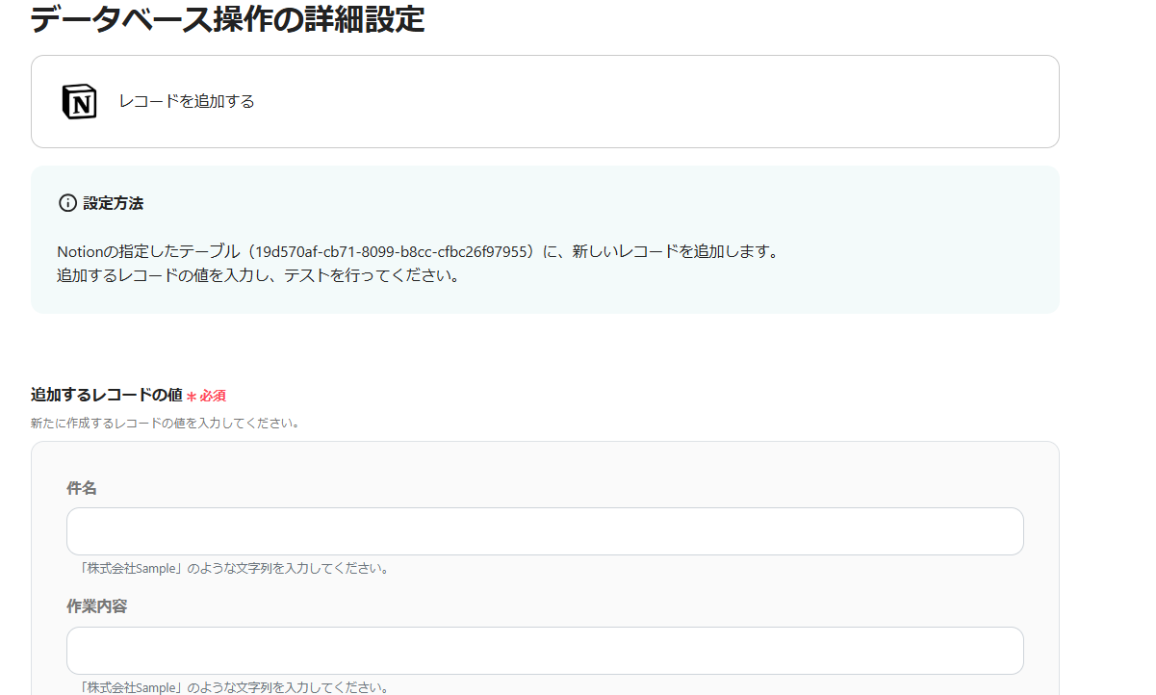The height and width of the screenshot is (695, 1156).
Task: Click the 設定方法 heading text
Action: (x=114, y=203)
